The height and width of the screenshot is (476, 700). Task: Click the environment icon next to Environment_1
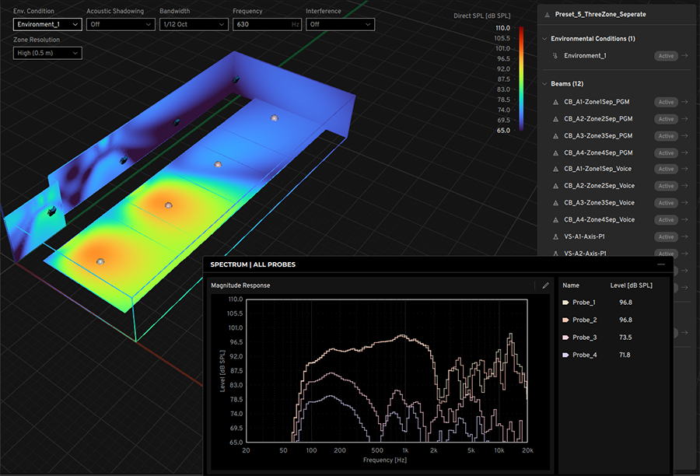[x=555, y=56]
